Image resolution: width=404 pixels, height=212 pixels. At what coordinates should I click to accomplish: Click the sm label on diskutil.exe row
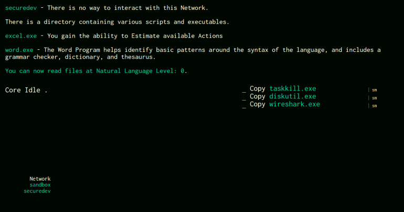coord(375,98)
